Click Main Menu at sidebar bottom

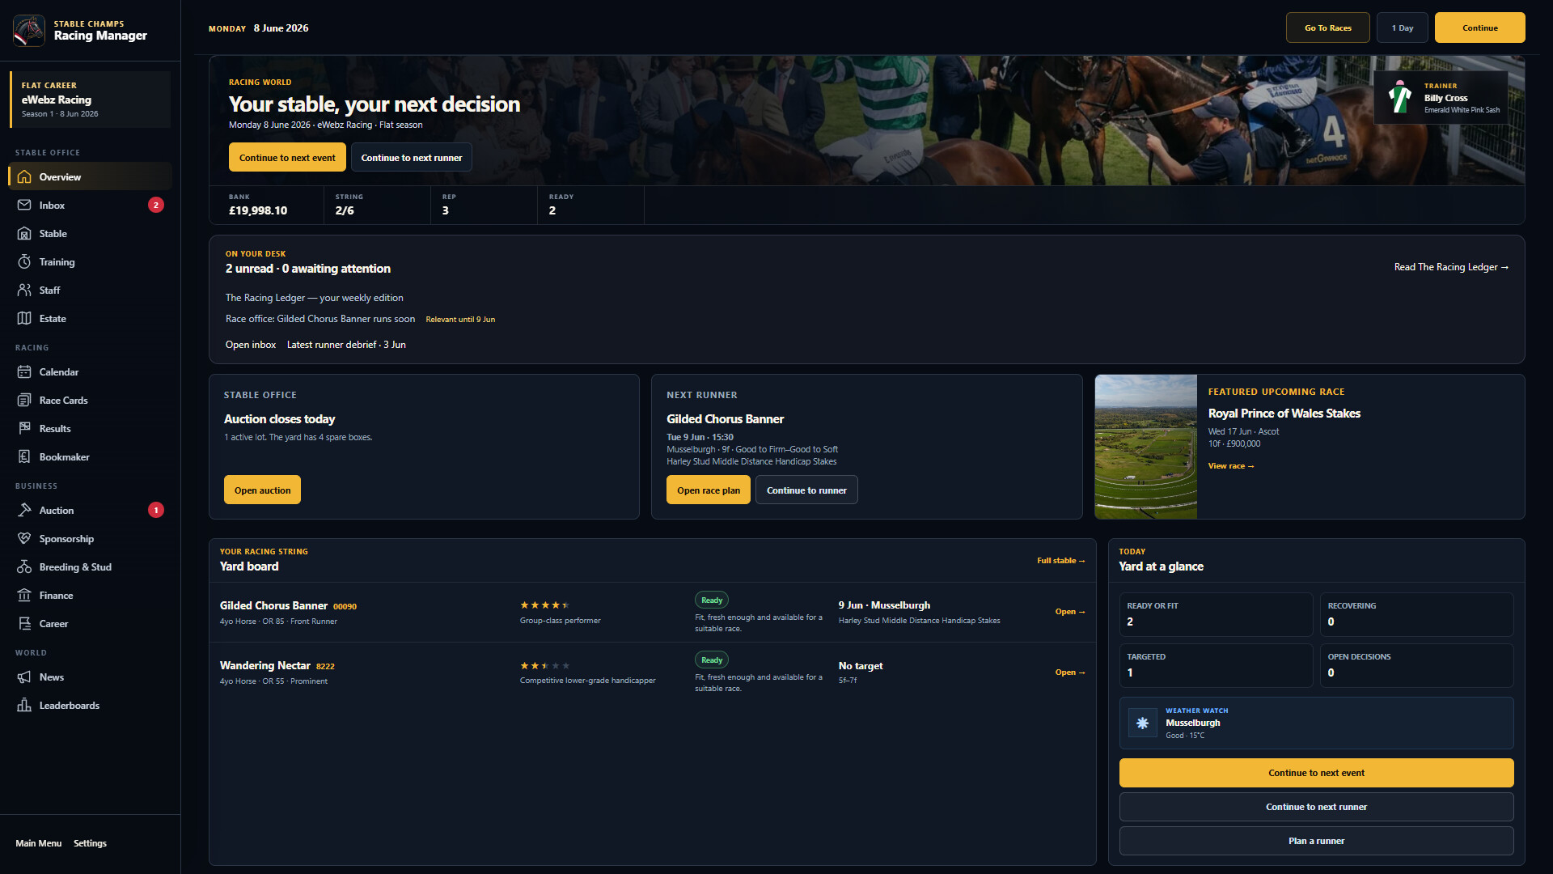click(x=38, y=843)
